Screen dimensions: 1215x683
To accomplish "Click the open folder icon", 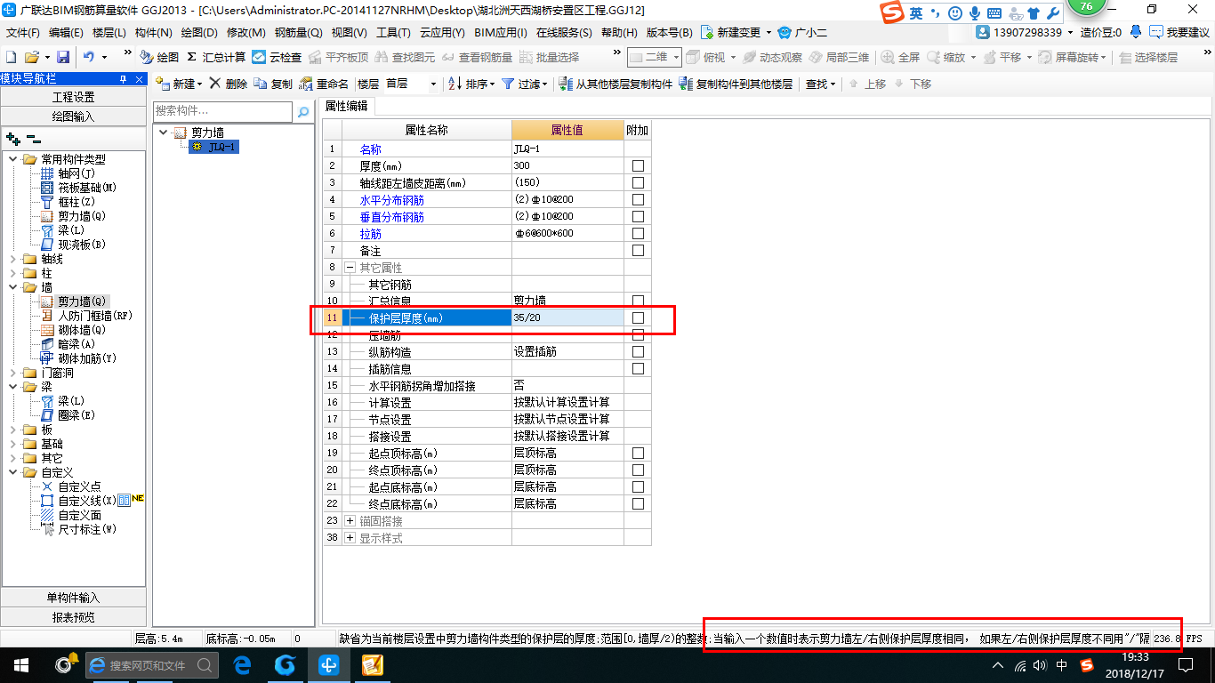I will pyautogui.click(x=32, y=57).
